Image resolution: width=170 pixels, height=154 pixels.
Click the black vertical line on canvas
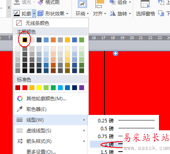click(105, 83)
